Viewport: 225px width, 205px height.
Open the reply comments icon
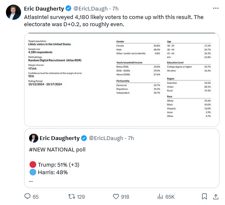(27, 197)
